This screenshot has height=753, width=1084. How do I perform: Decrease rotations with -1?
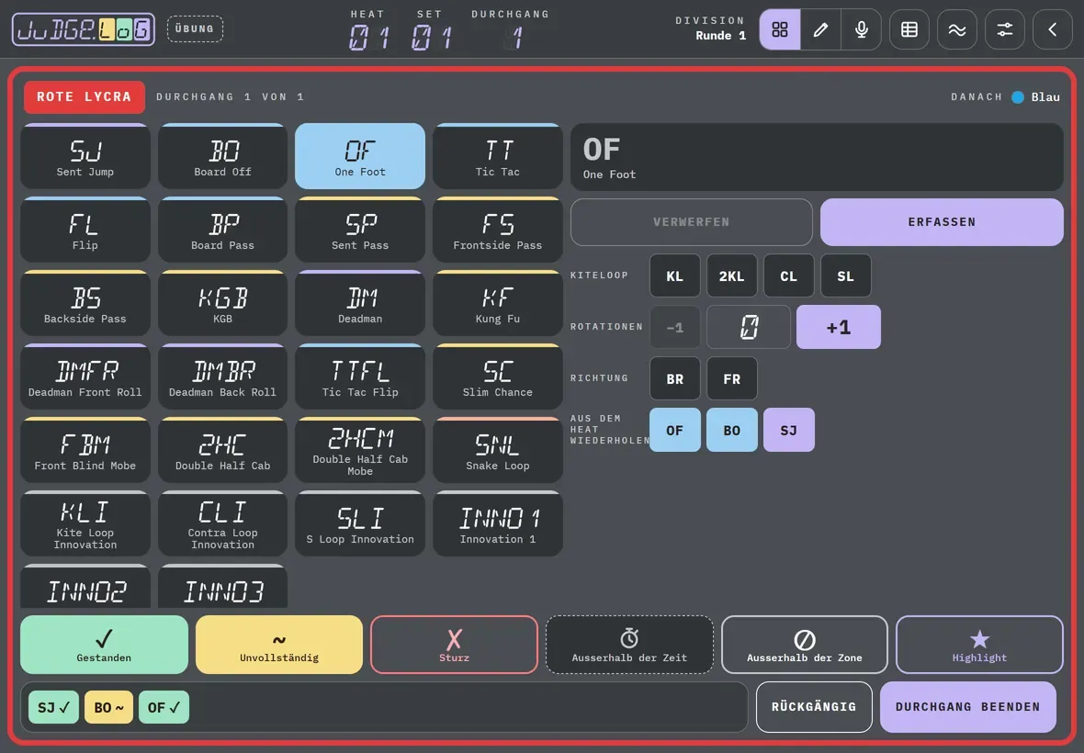click(674, 327)
